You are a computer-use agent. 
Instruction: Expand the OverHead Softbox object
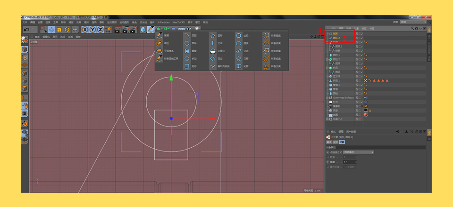[x=327, y=98]
